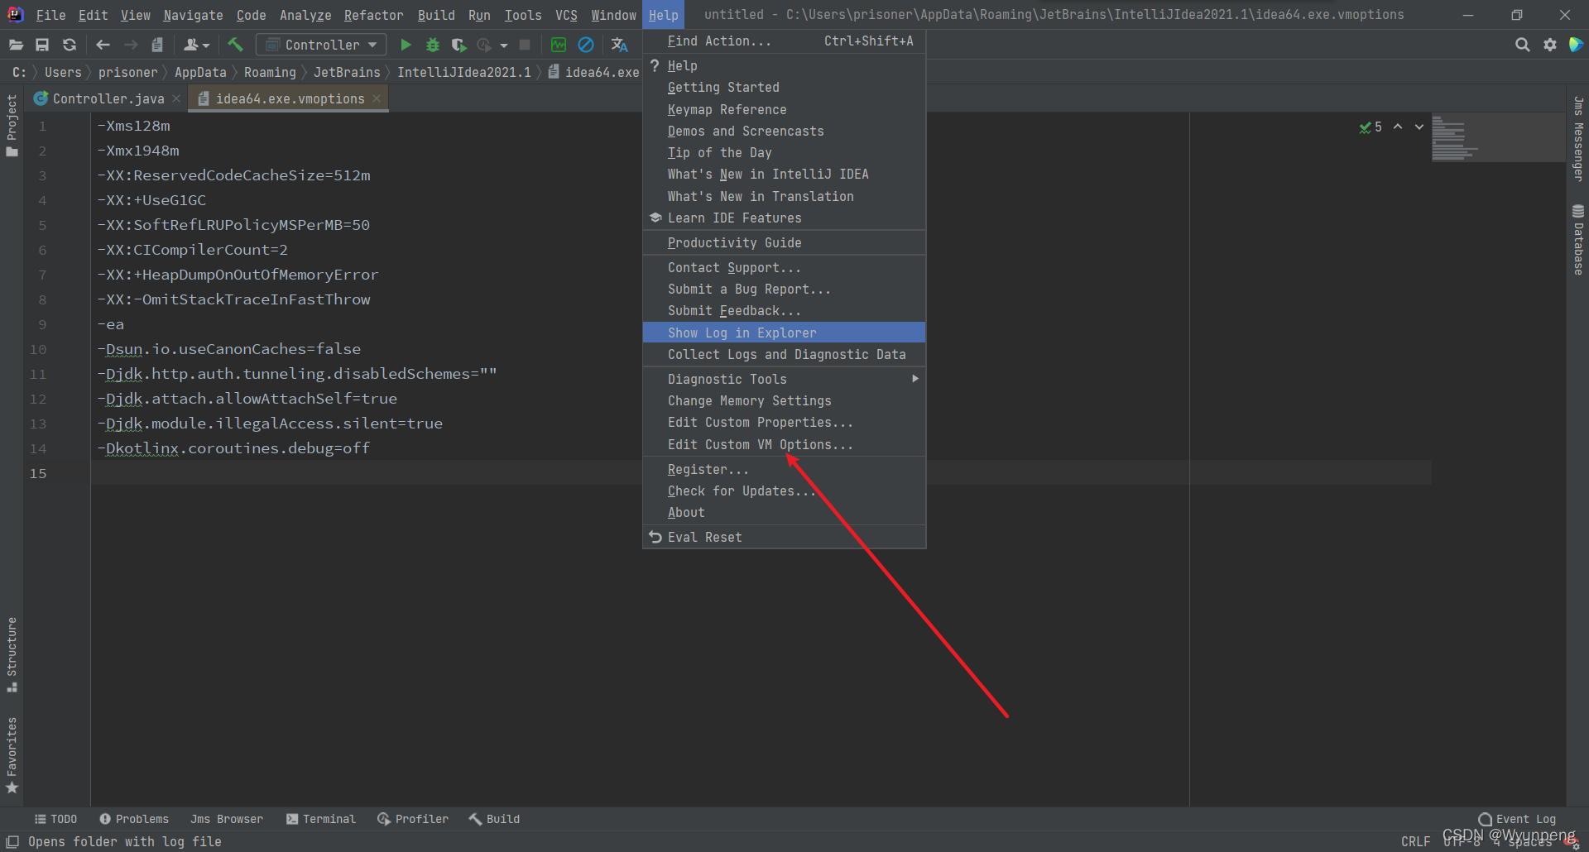Choose Productivity Guide
The width and height of the screenshot is (1589, 852).
tap(784, 242)
